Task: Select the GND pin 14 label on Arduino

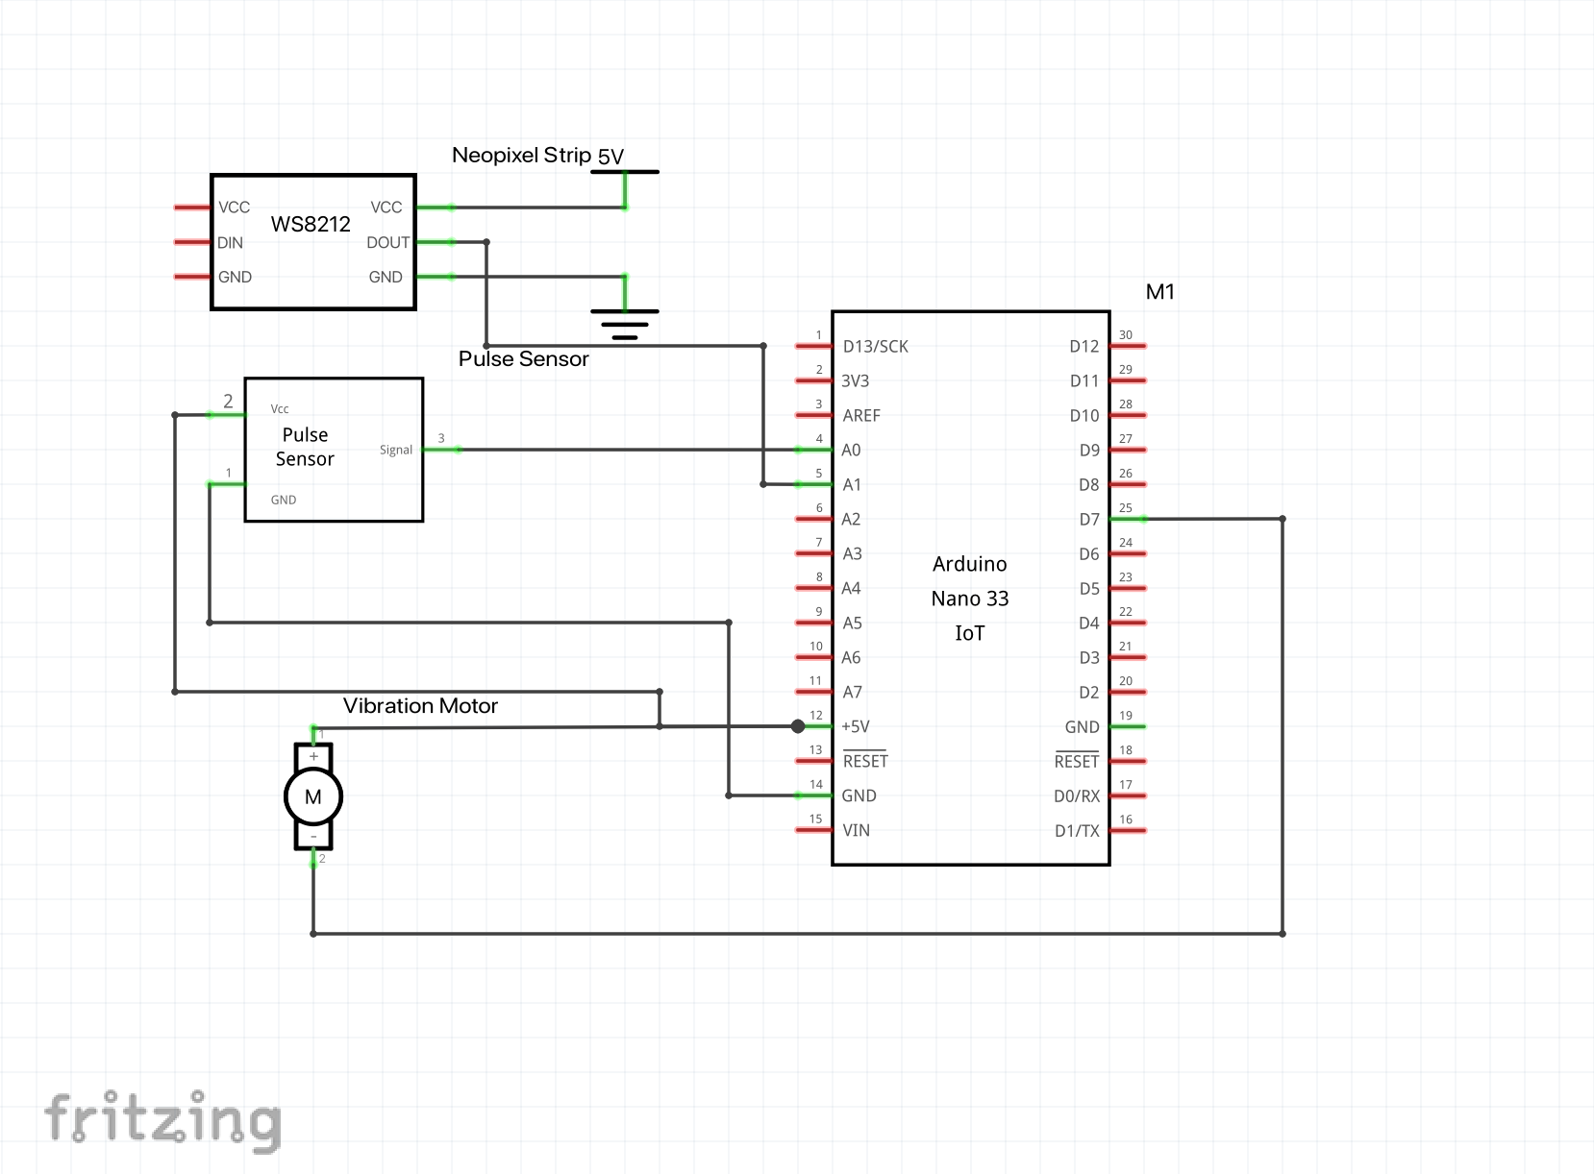Action: (859, 795)
